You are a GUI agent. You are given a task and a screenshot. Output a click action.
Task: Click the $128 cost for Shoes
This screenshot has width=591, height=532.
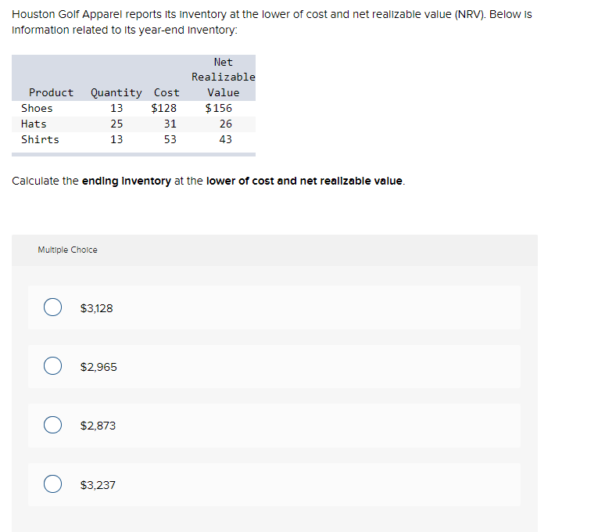coord(164,108)
